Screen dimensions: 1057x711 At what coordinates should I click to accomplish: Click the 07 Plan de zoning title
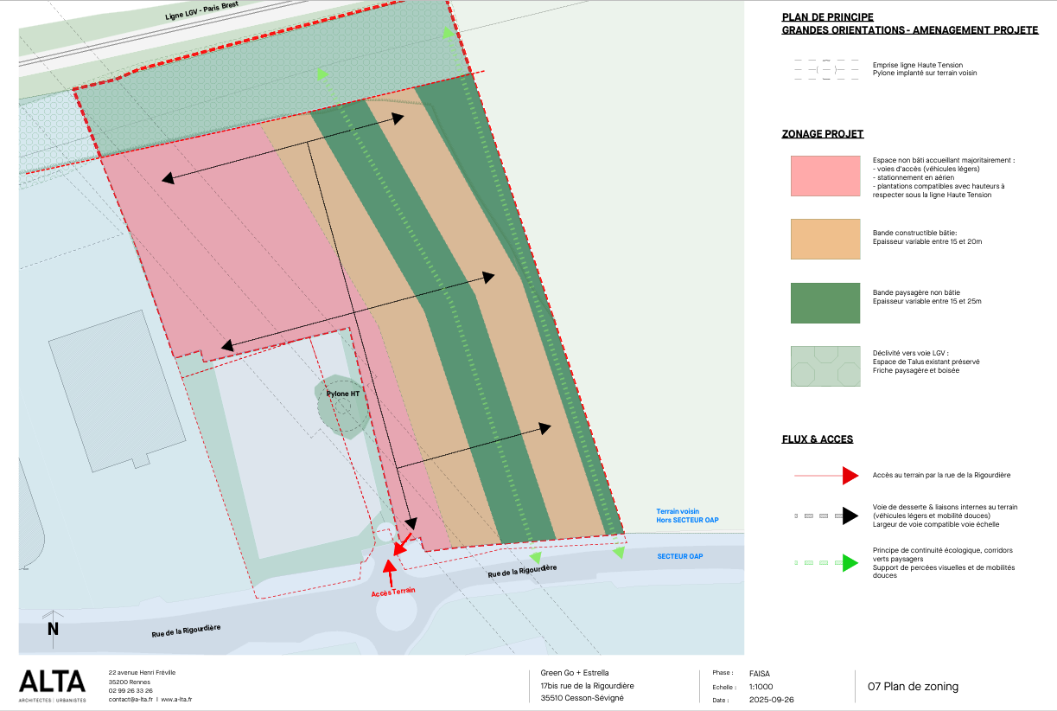pos(913,687)
